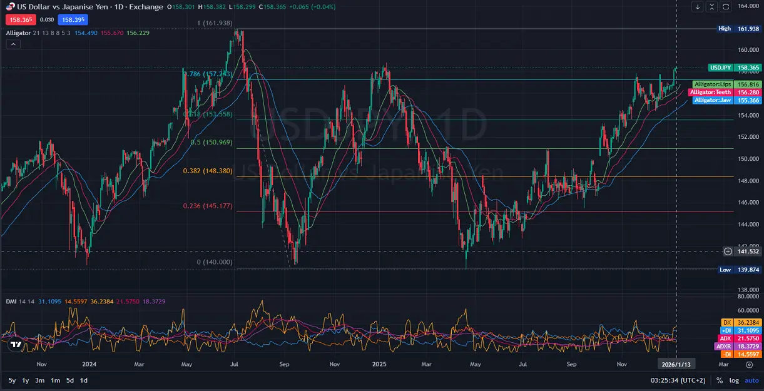Click the collapse-pane icon at top right
764x391 pixels.
click(711, 7)
